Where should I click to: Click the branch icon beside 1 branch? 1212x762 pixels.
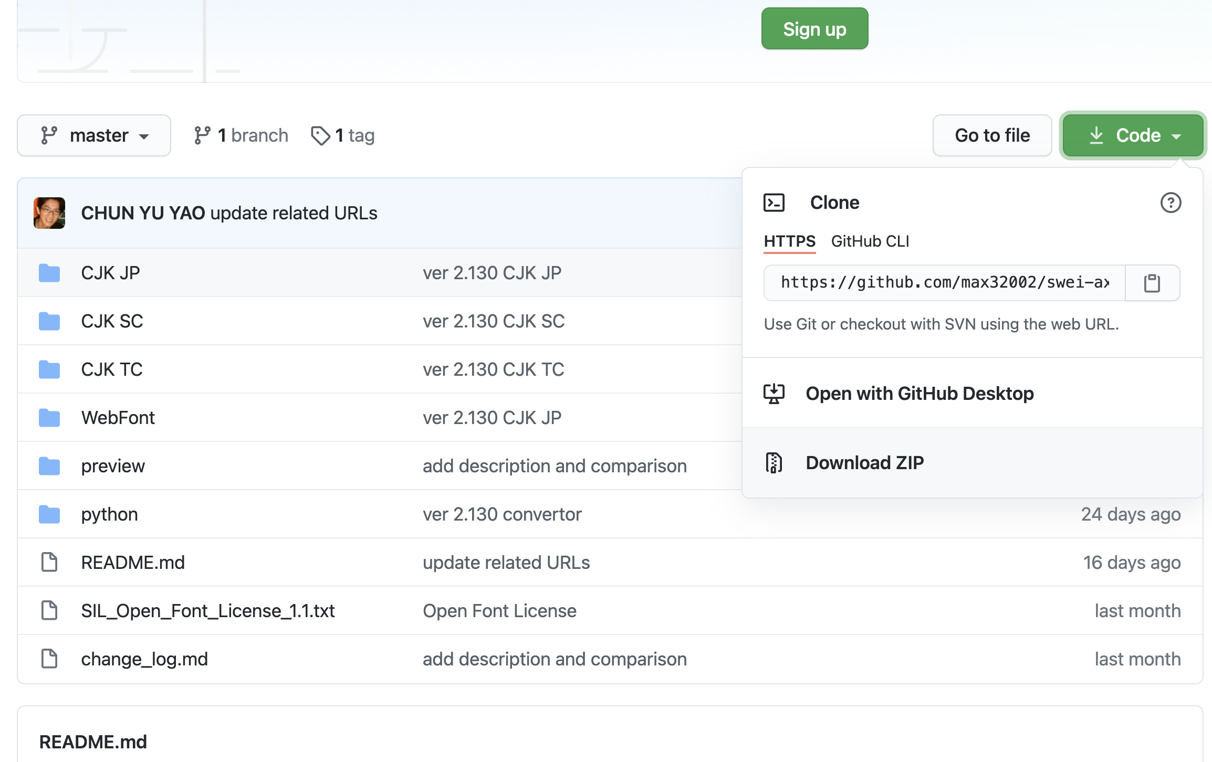click(202, 135)
